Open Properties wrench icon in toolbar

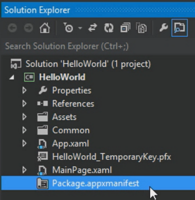click(x=164, y=28)
